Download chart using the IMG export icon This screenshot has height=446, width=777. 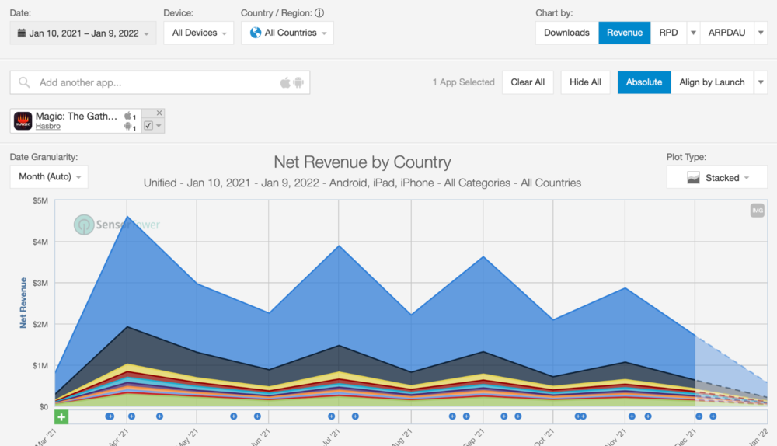pos(757,211)
